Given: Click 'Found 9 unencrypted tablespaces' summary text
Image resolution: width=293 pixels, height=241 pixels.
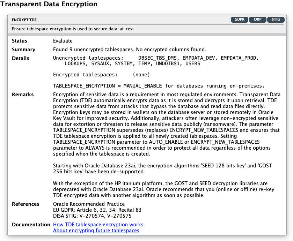Looking at the screenshot, I should (130, 50).
